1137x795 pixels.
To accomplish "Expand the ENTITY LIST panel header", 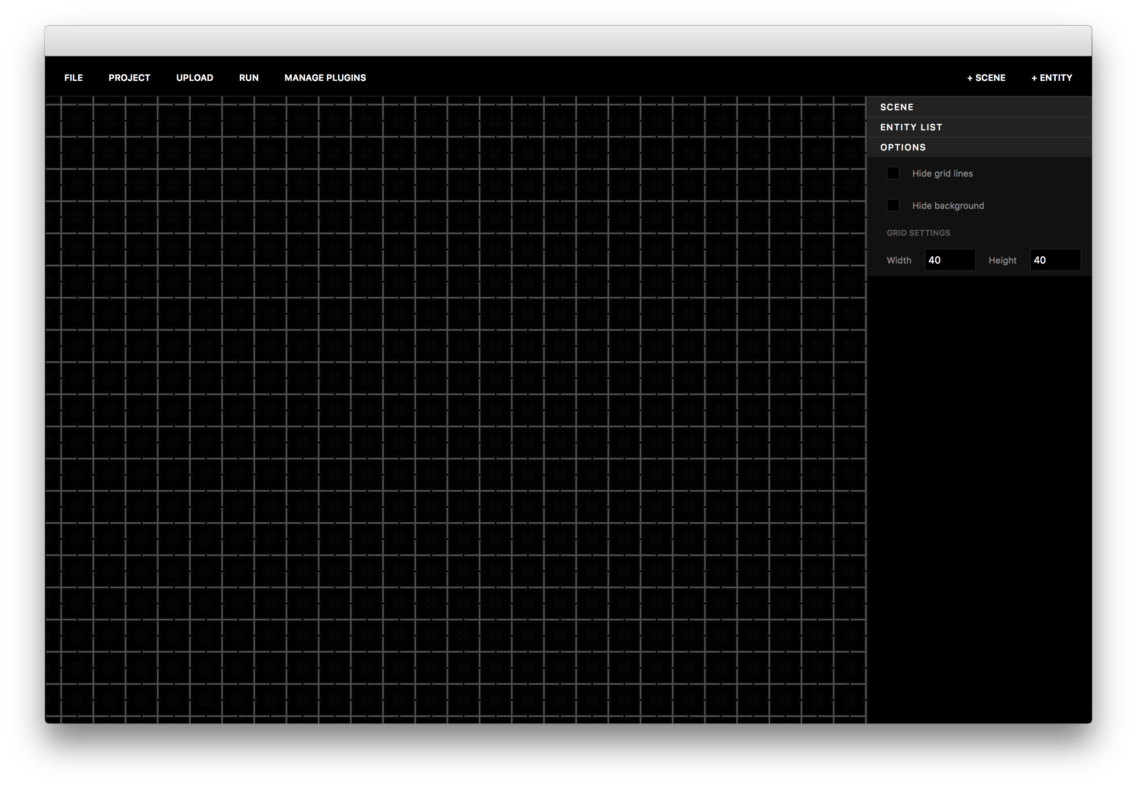I will pos(979,127).
